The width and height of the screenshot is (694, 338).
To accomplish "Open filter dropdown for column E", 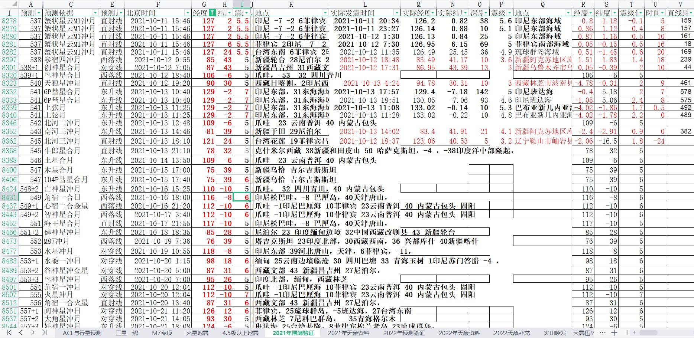I will (121, 13).
